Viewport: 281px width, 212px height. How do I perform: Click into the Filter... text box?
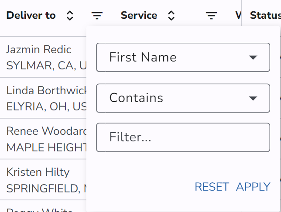183,137
